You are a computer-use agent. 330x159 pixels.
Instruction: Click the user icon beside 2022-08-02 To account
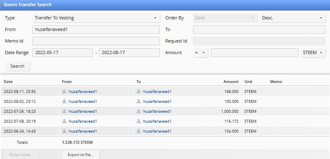pos(139,101)
